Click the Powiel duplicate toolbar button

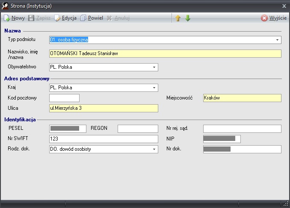(x=83, y=18)
